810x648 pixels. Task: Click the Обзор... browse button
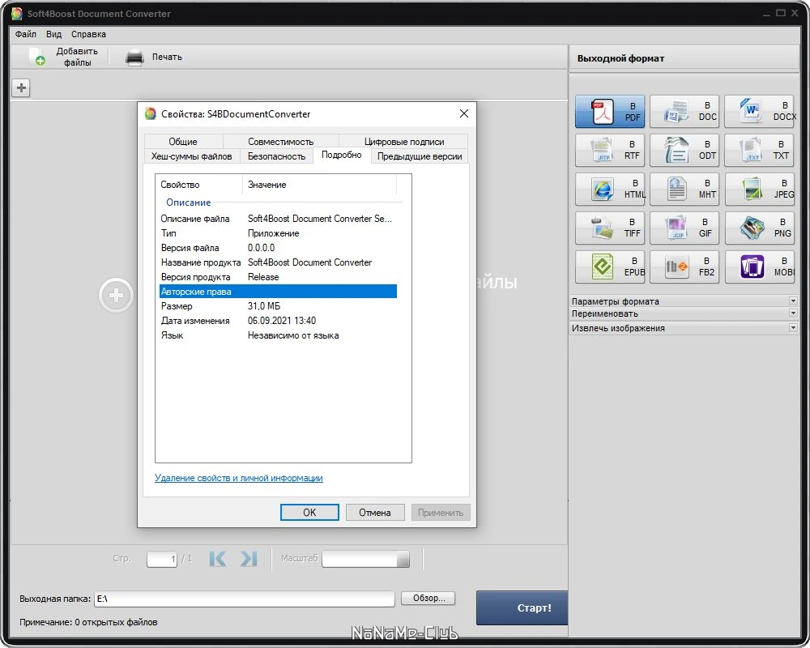click(428, 598)
